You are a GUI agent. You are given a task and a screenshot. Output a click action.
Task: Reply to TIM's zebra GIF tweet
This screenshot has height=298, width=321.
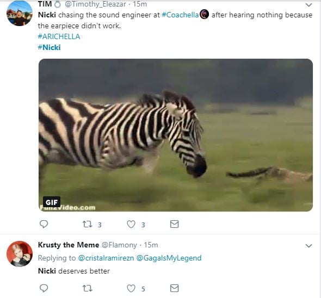coord(44,224)
